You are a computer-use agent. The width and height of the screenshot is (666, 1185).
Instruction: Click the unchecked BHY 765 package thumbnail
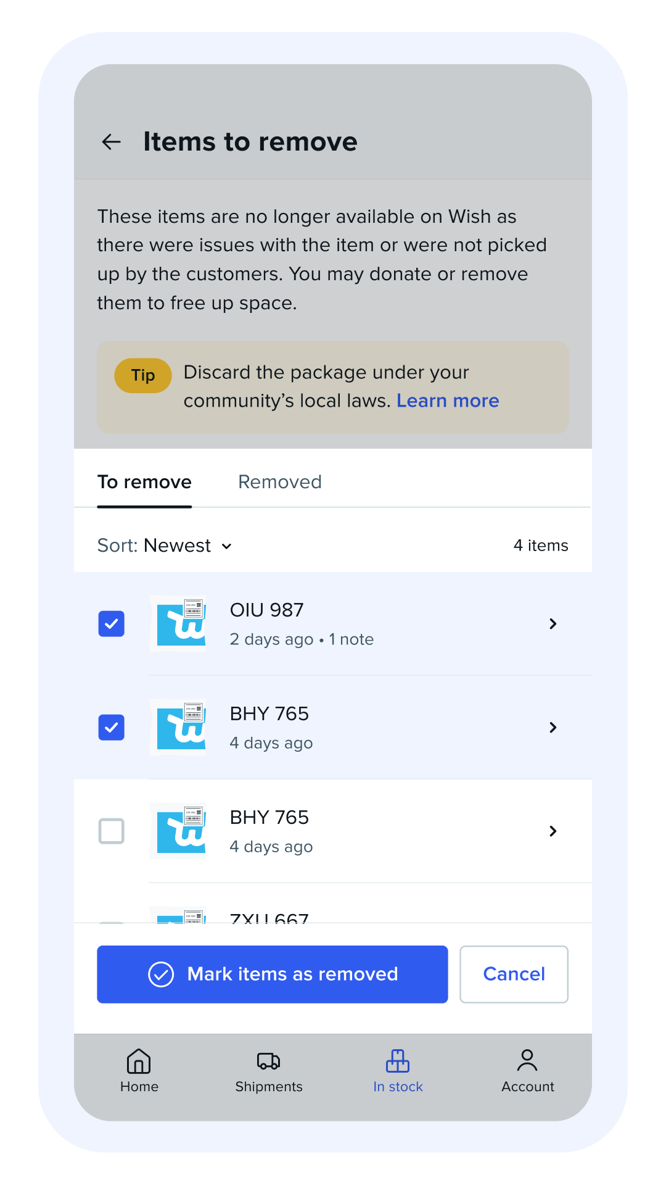coord(178,831)
